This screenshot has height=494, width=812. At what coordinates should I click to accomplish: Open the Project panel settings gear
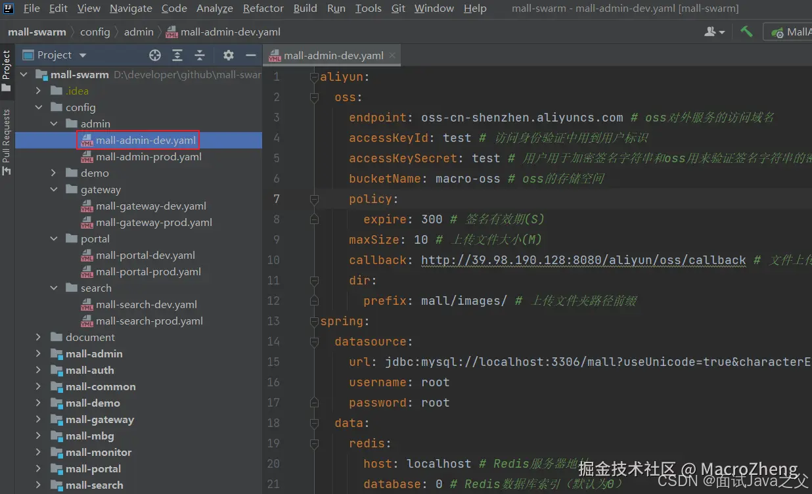[x=228, y=55]
